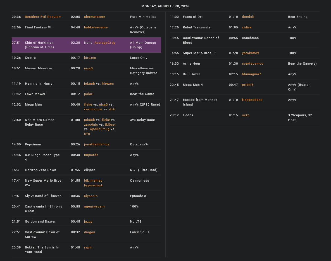Visit imjustdc's runner link
The width and height of the screenshot is (331, 261).
click(x=91, y=155)
